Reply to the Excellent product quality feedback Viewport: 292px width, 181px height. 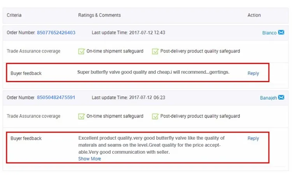click(x=253, y=138)
